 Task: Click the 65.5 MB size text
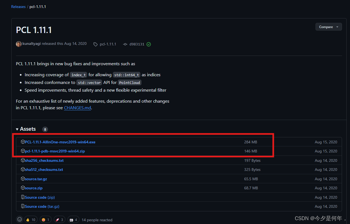tap(251, 179)
